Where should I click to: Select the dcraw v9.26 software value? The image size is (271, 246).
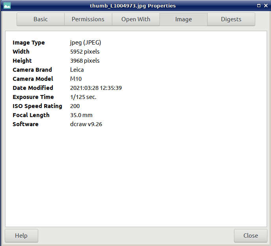coord(86,124)
